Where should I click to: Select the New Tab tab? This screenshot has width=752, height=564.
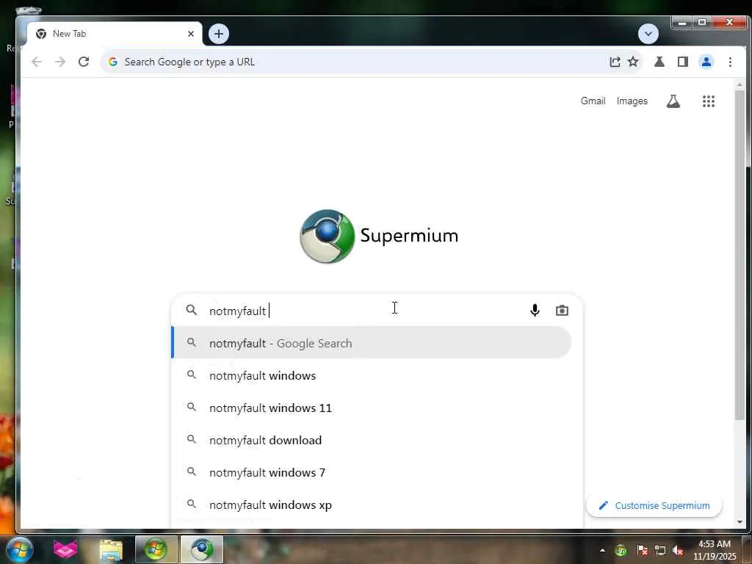click(x=114, y=34)
